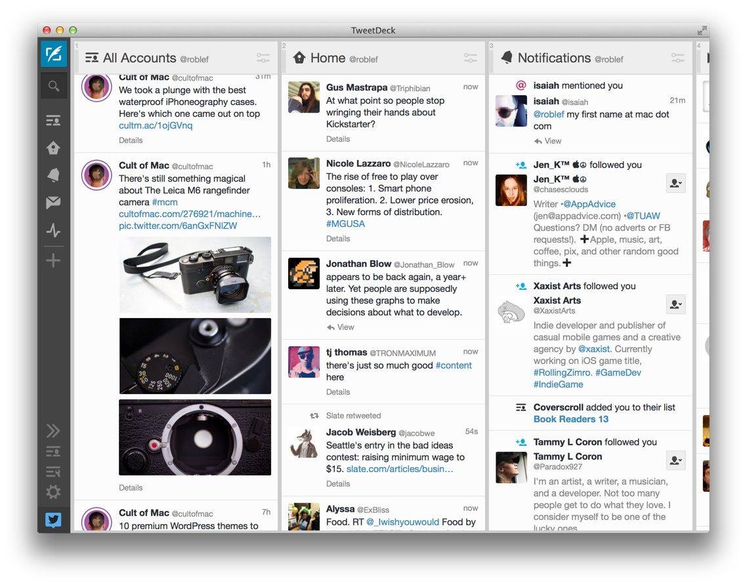The width and height of the screenshot is (747, 585).
Task: View the shutter speed dial photo
Action: (x=195, y=356)
